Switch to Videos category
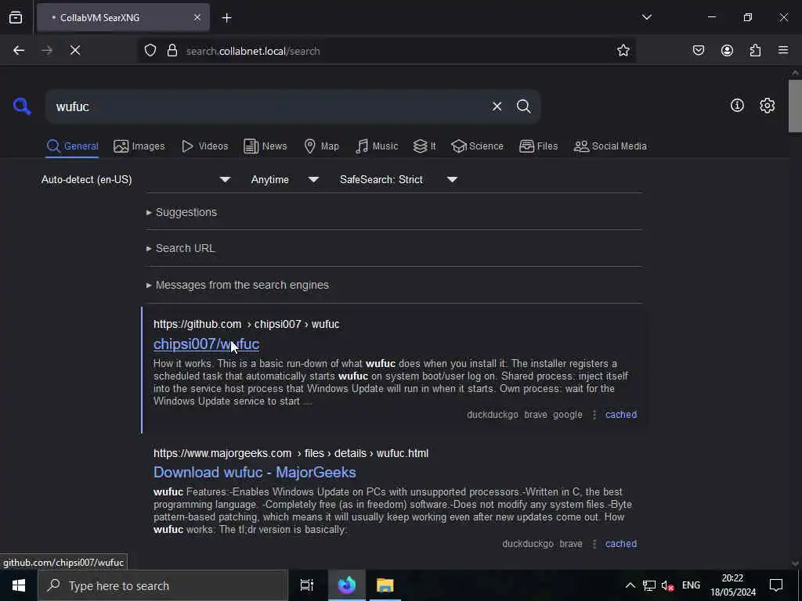Viewport: 802px width, 601px height. tap(205, 146)
